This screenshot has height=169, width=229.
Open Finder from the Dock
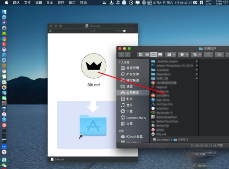click(4, 12)
